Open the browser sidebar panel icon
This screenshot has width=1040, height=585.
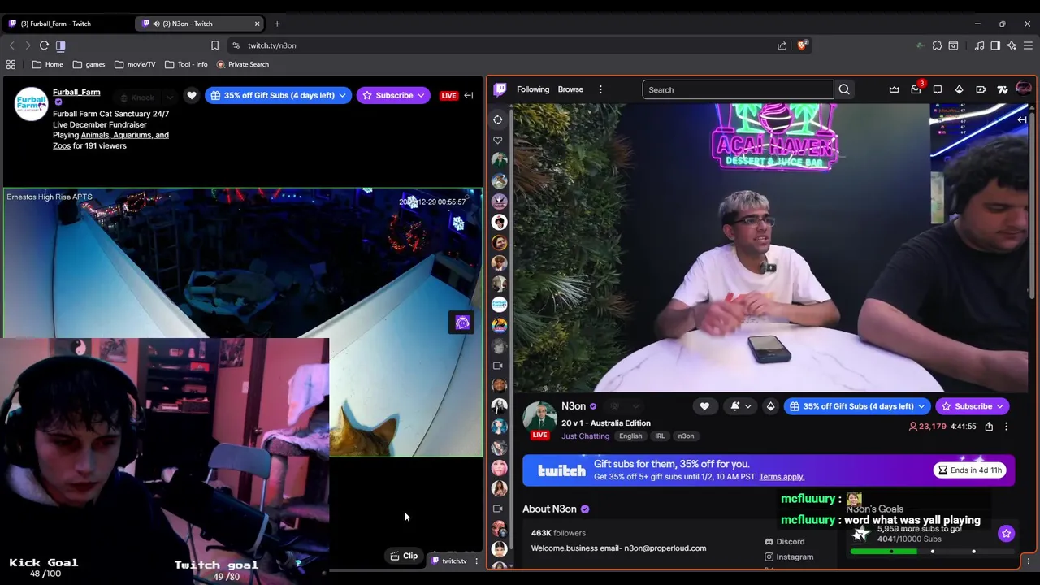995,45
